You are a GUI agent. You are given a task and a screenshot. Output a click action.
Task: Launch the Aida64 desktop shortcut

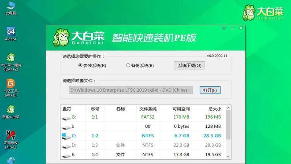point(11,34)
